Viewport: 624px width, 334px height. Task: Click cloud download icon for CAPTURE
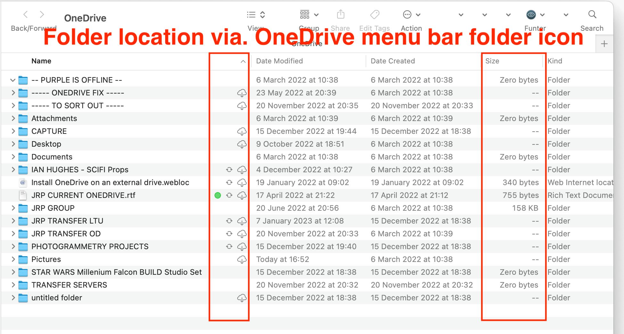click(242, 132)
